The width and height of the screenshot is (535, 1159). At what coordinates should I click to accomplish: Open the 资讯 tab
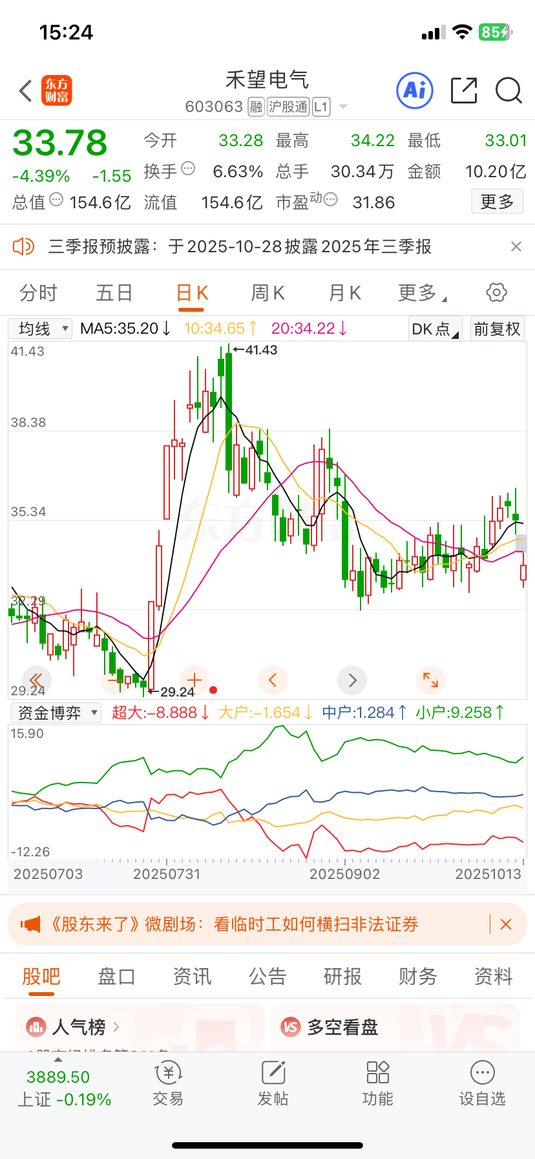tap(192, 977)
